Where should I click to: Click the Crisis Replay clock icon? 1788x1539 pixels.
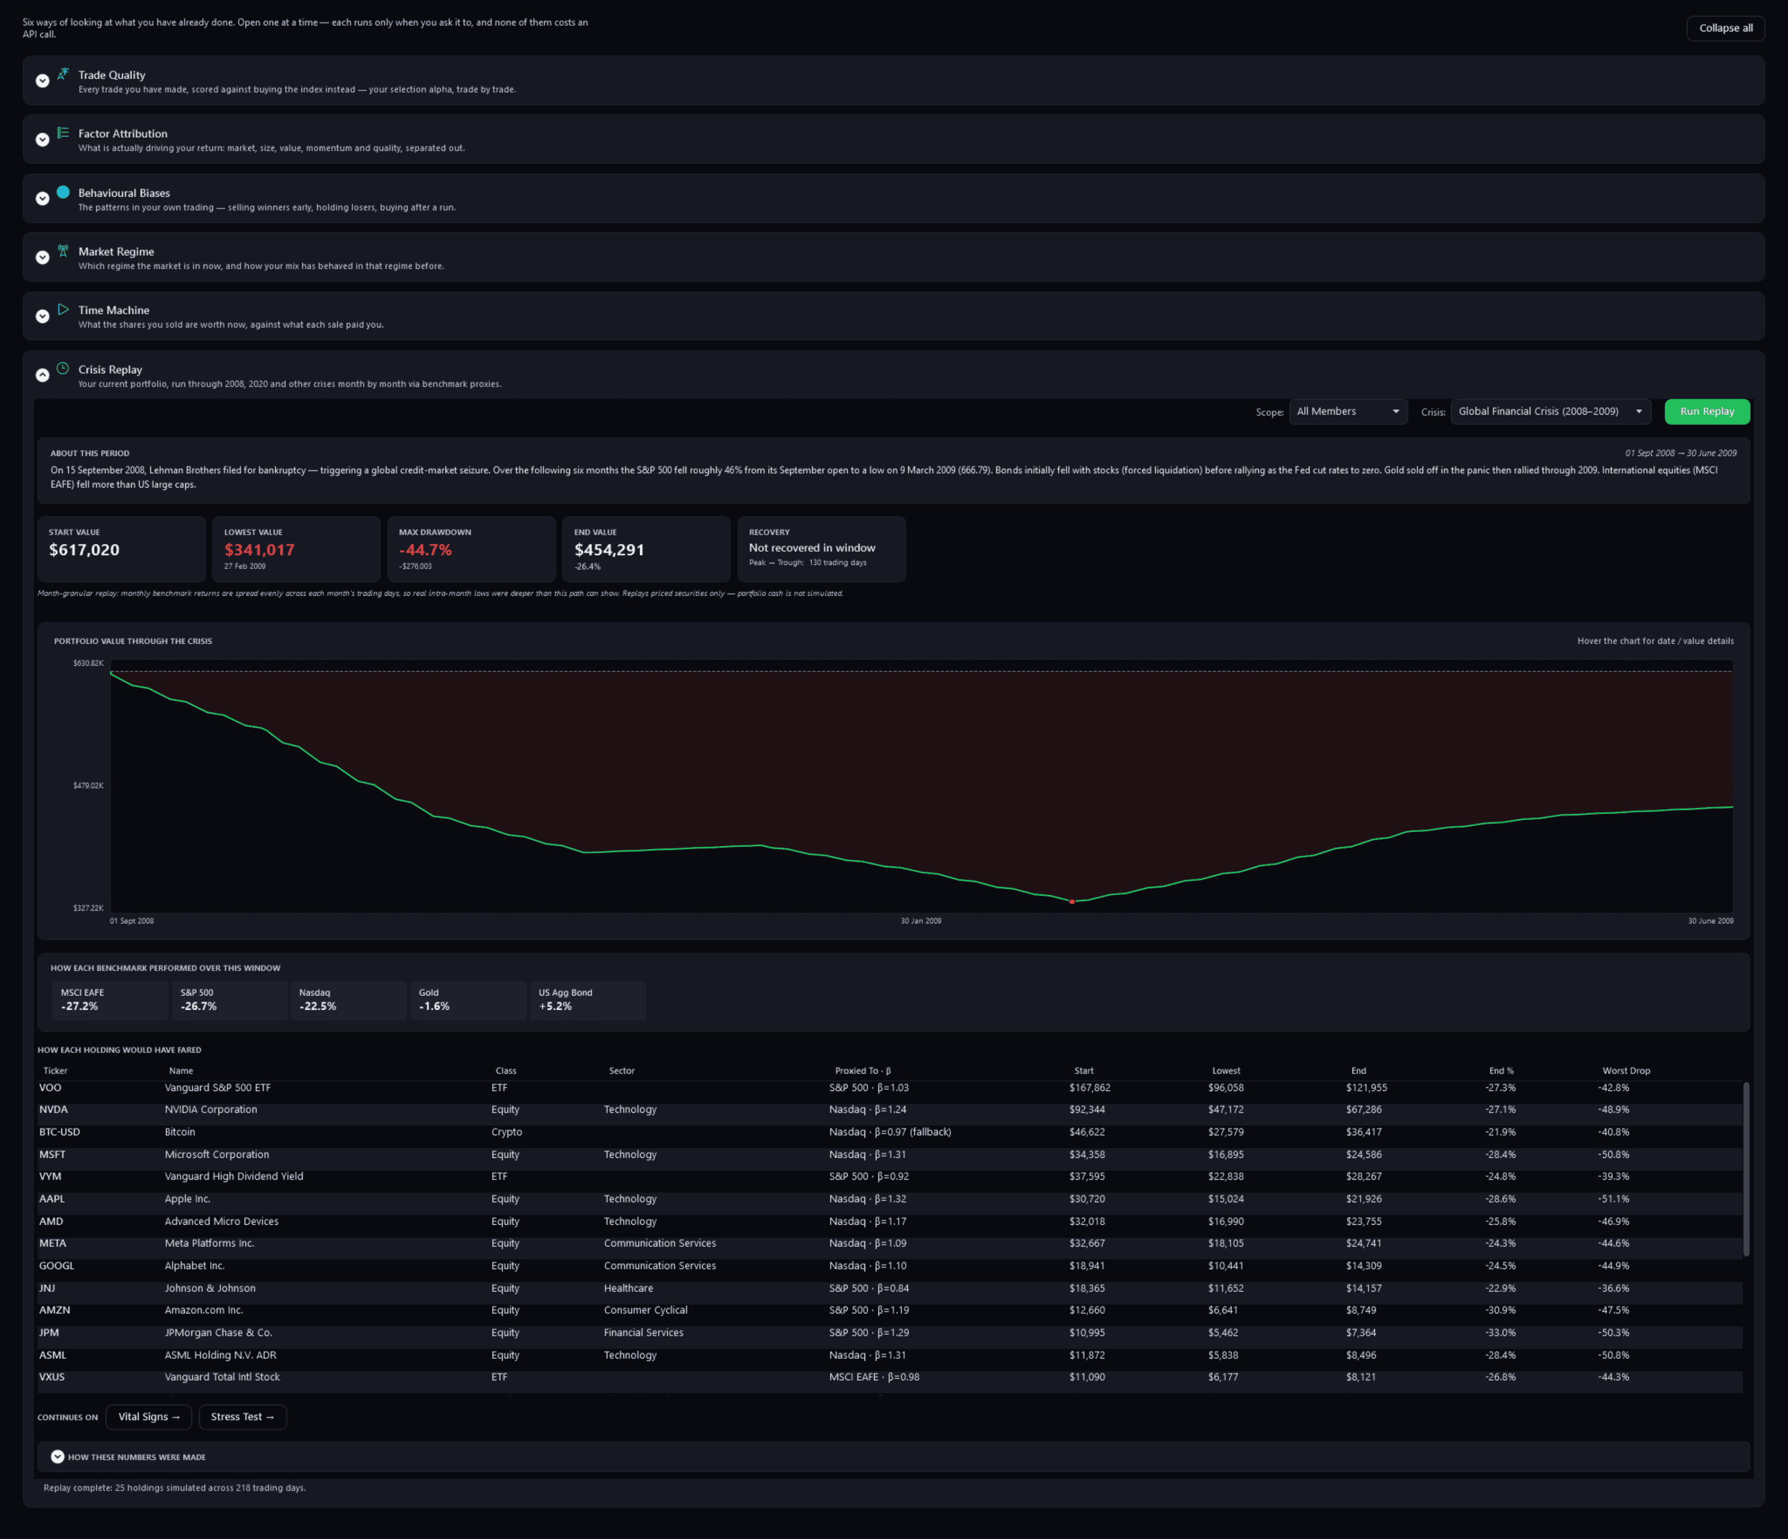(63, 369)
